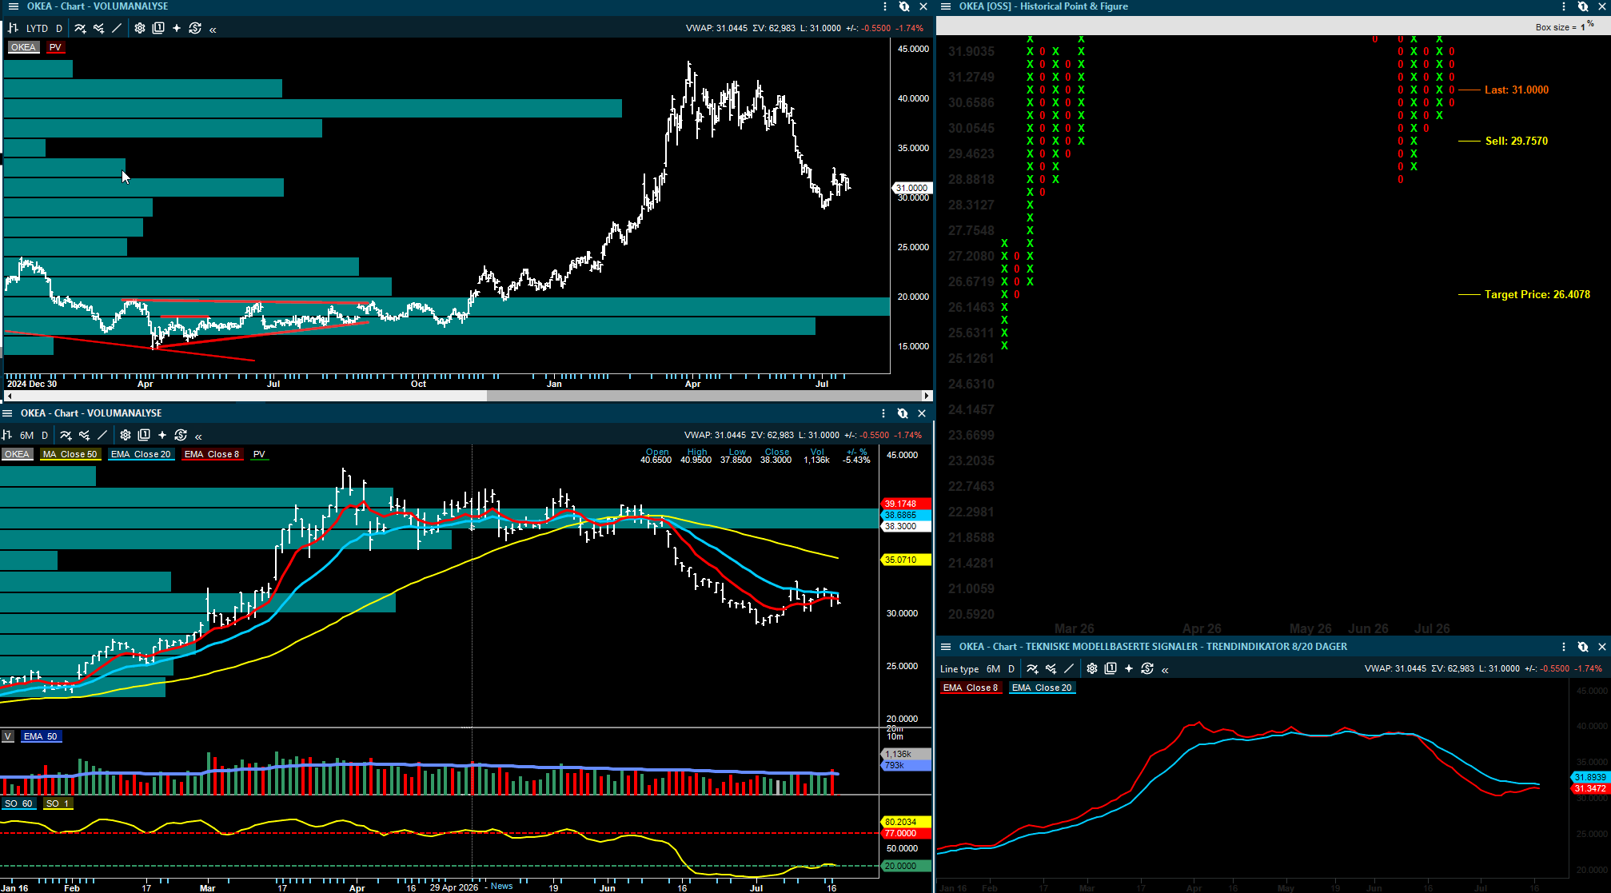This screenshot has height=893, width=1611.
Task: Open kebab menu of Trendindikator chart window
Action: tap(1564, 647)
